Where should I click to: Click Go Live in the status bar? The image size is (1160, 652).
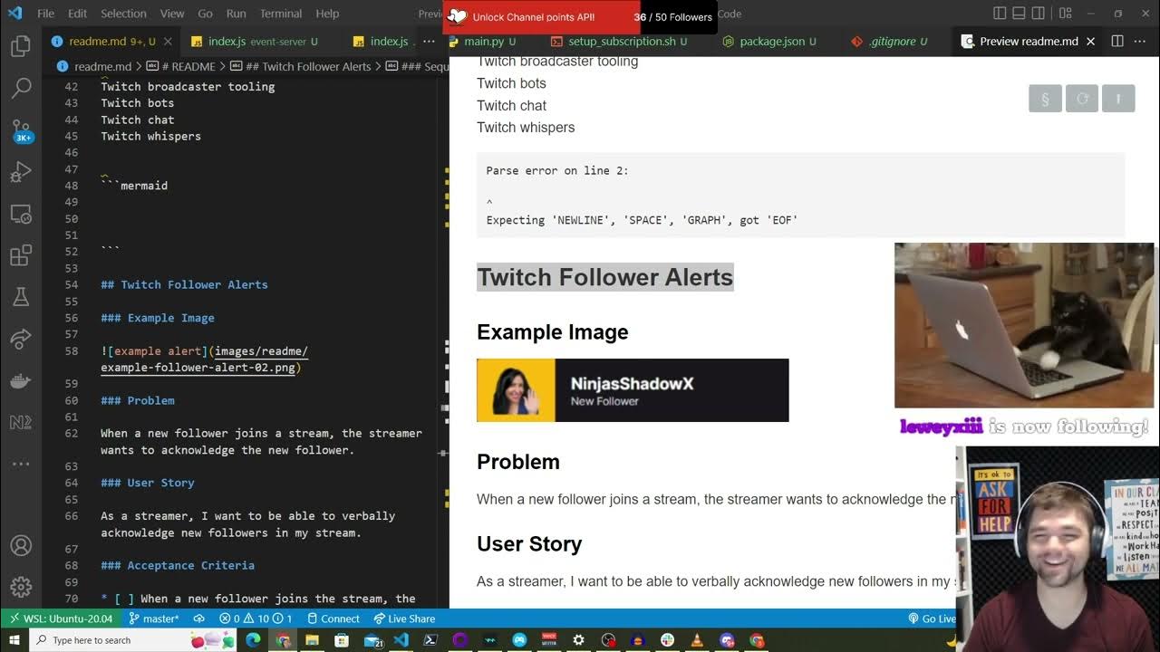coord(933,618)
